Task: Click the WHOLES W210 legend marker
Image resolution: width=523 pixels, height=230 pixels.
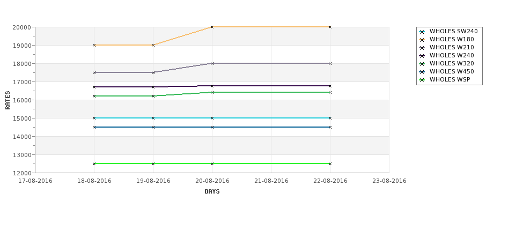Action: pos(422,48)
